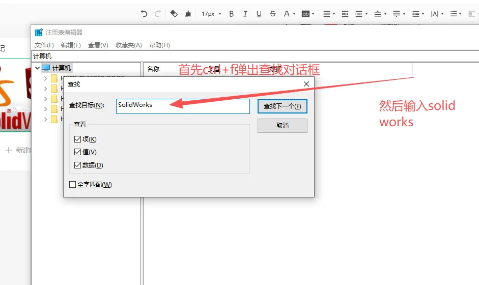The height and width of the screenshot is (285, 479).
Task: Click the letter spacing |A| icon
Action: click(x=434, y=14)
